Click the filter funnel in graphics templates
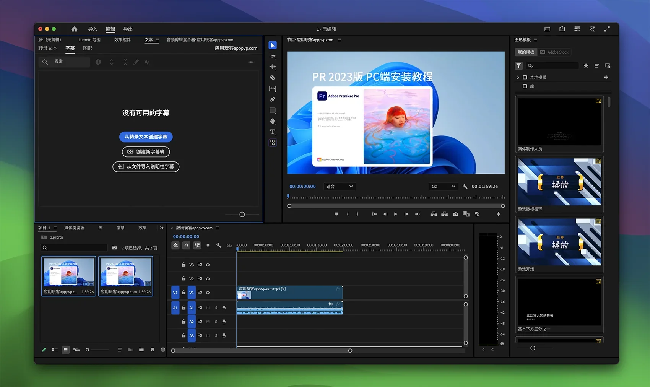The image size is (650, 387). pyautogui.click(x=518, y=66)
